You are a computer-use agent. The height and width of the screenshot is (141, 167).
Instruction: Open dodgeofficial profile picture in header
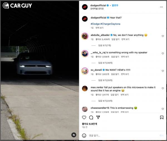pos(85,7)
